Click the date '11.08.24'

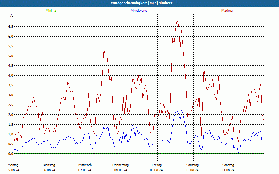coord(228,170)
